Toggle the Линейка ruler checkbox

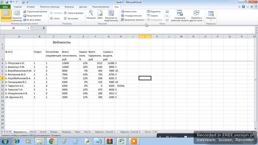(51, 13)
